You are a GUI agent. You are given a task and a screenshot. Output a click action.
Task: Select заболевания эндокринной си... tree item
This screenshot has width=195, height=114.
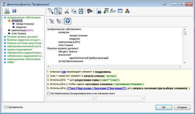[25, 56]
